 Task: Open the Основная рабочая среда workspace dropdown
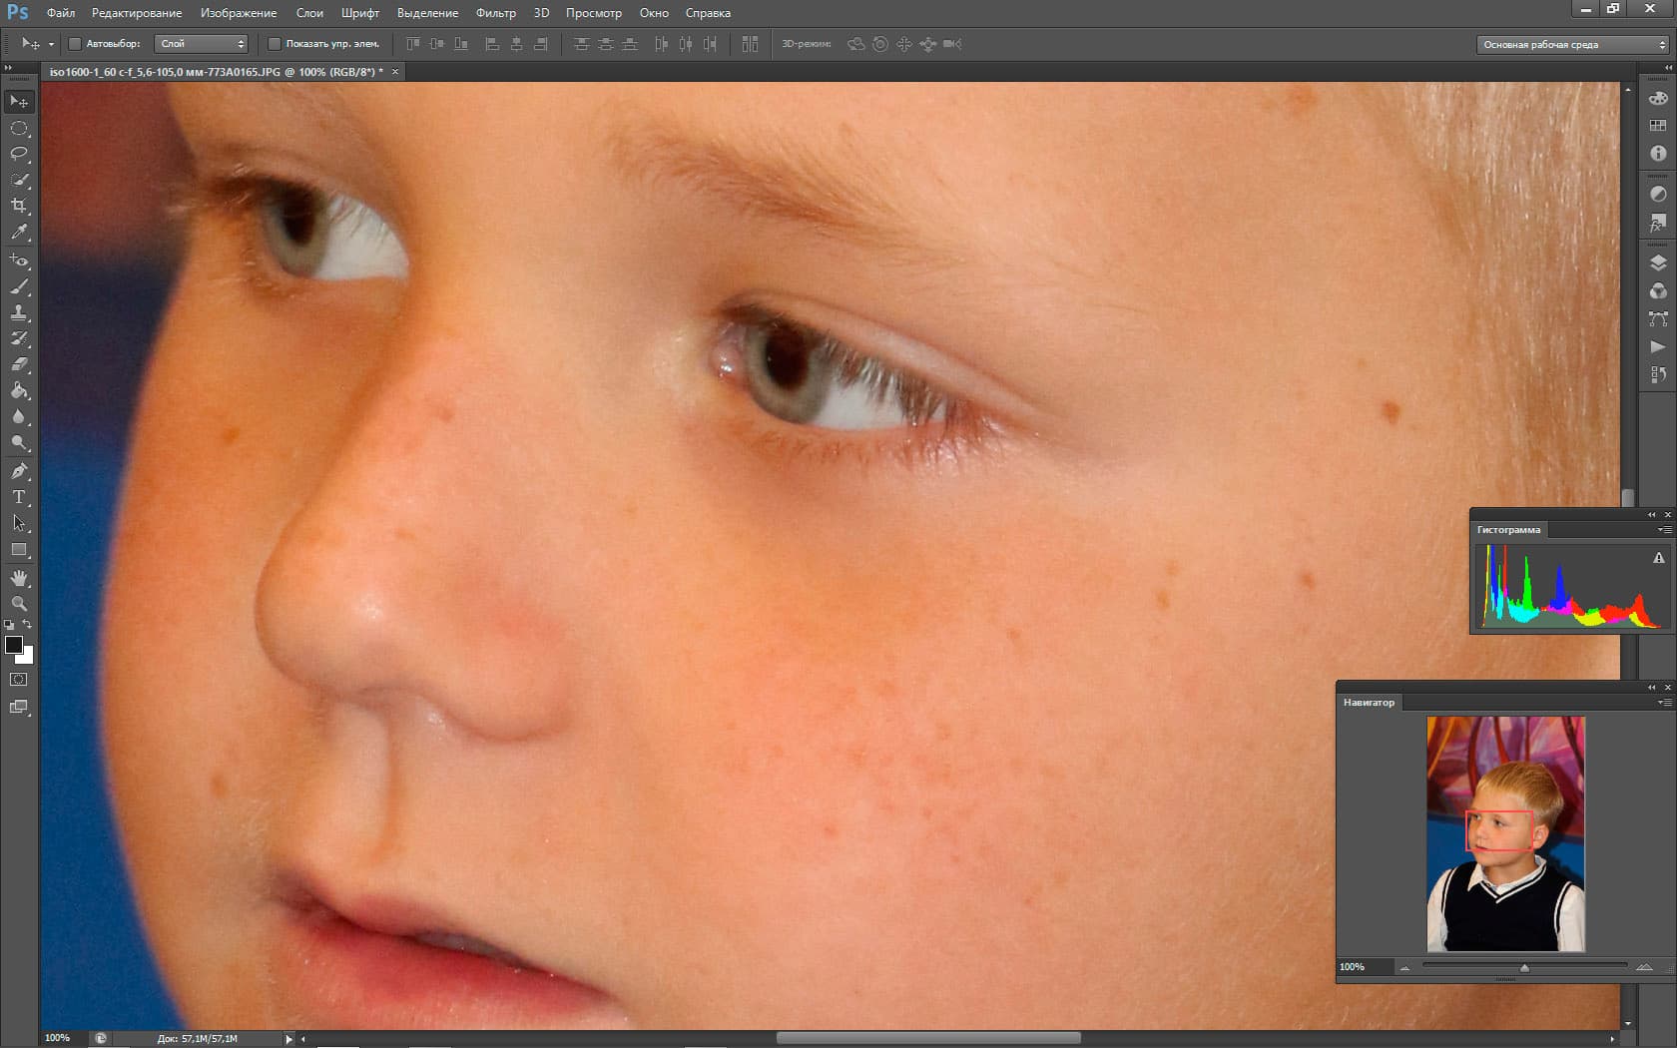(1572, 45)
